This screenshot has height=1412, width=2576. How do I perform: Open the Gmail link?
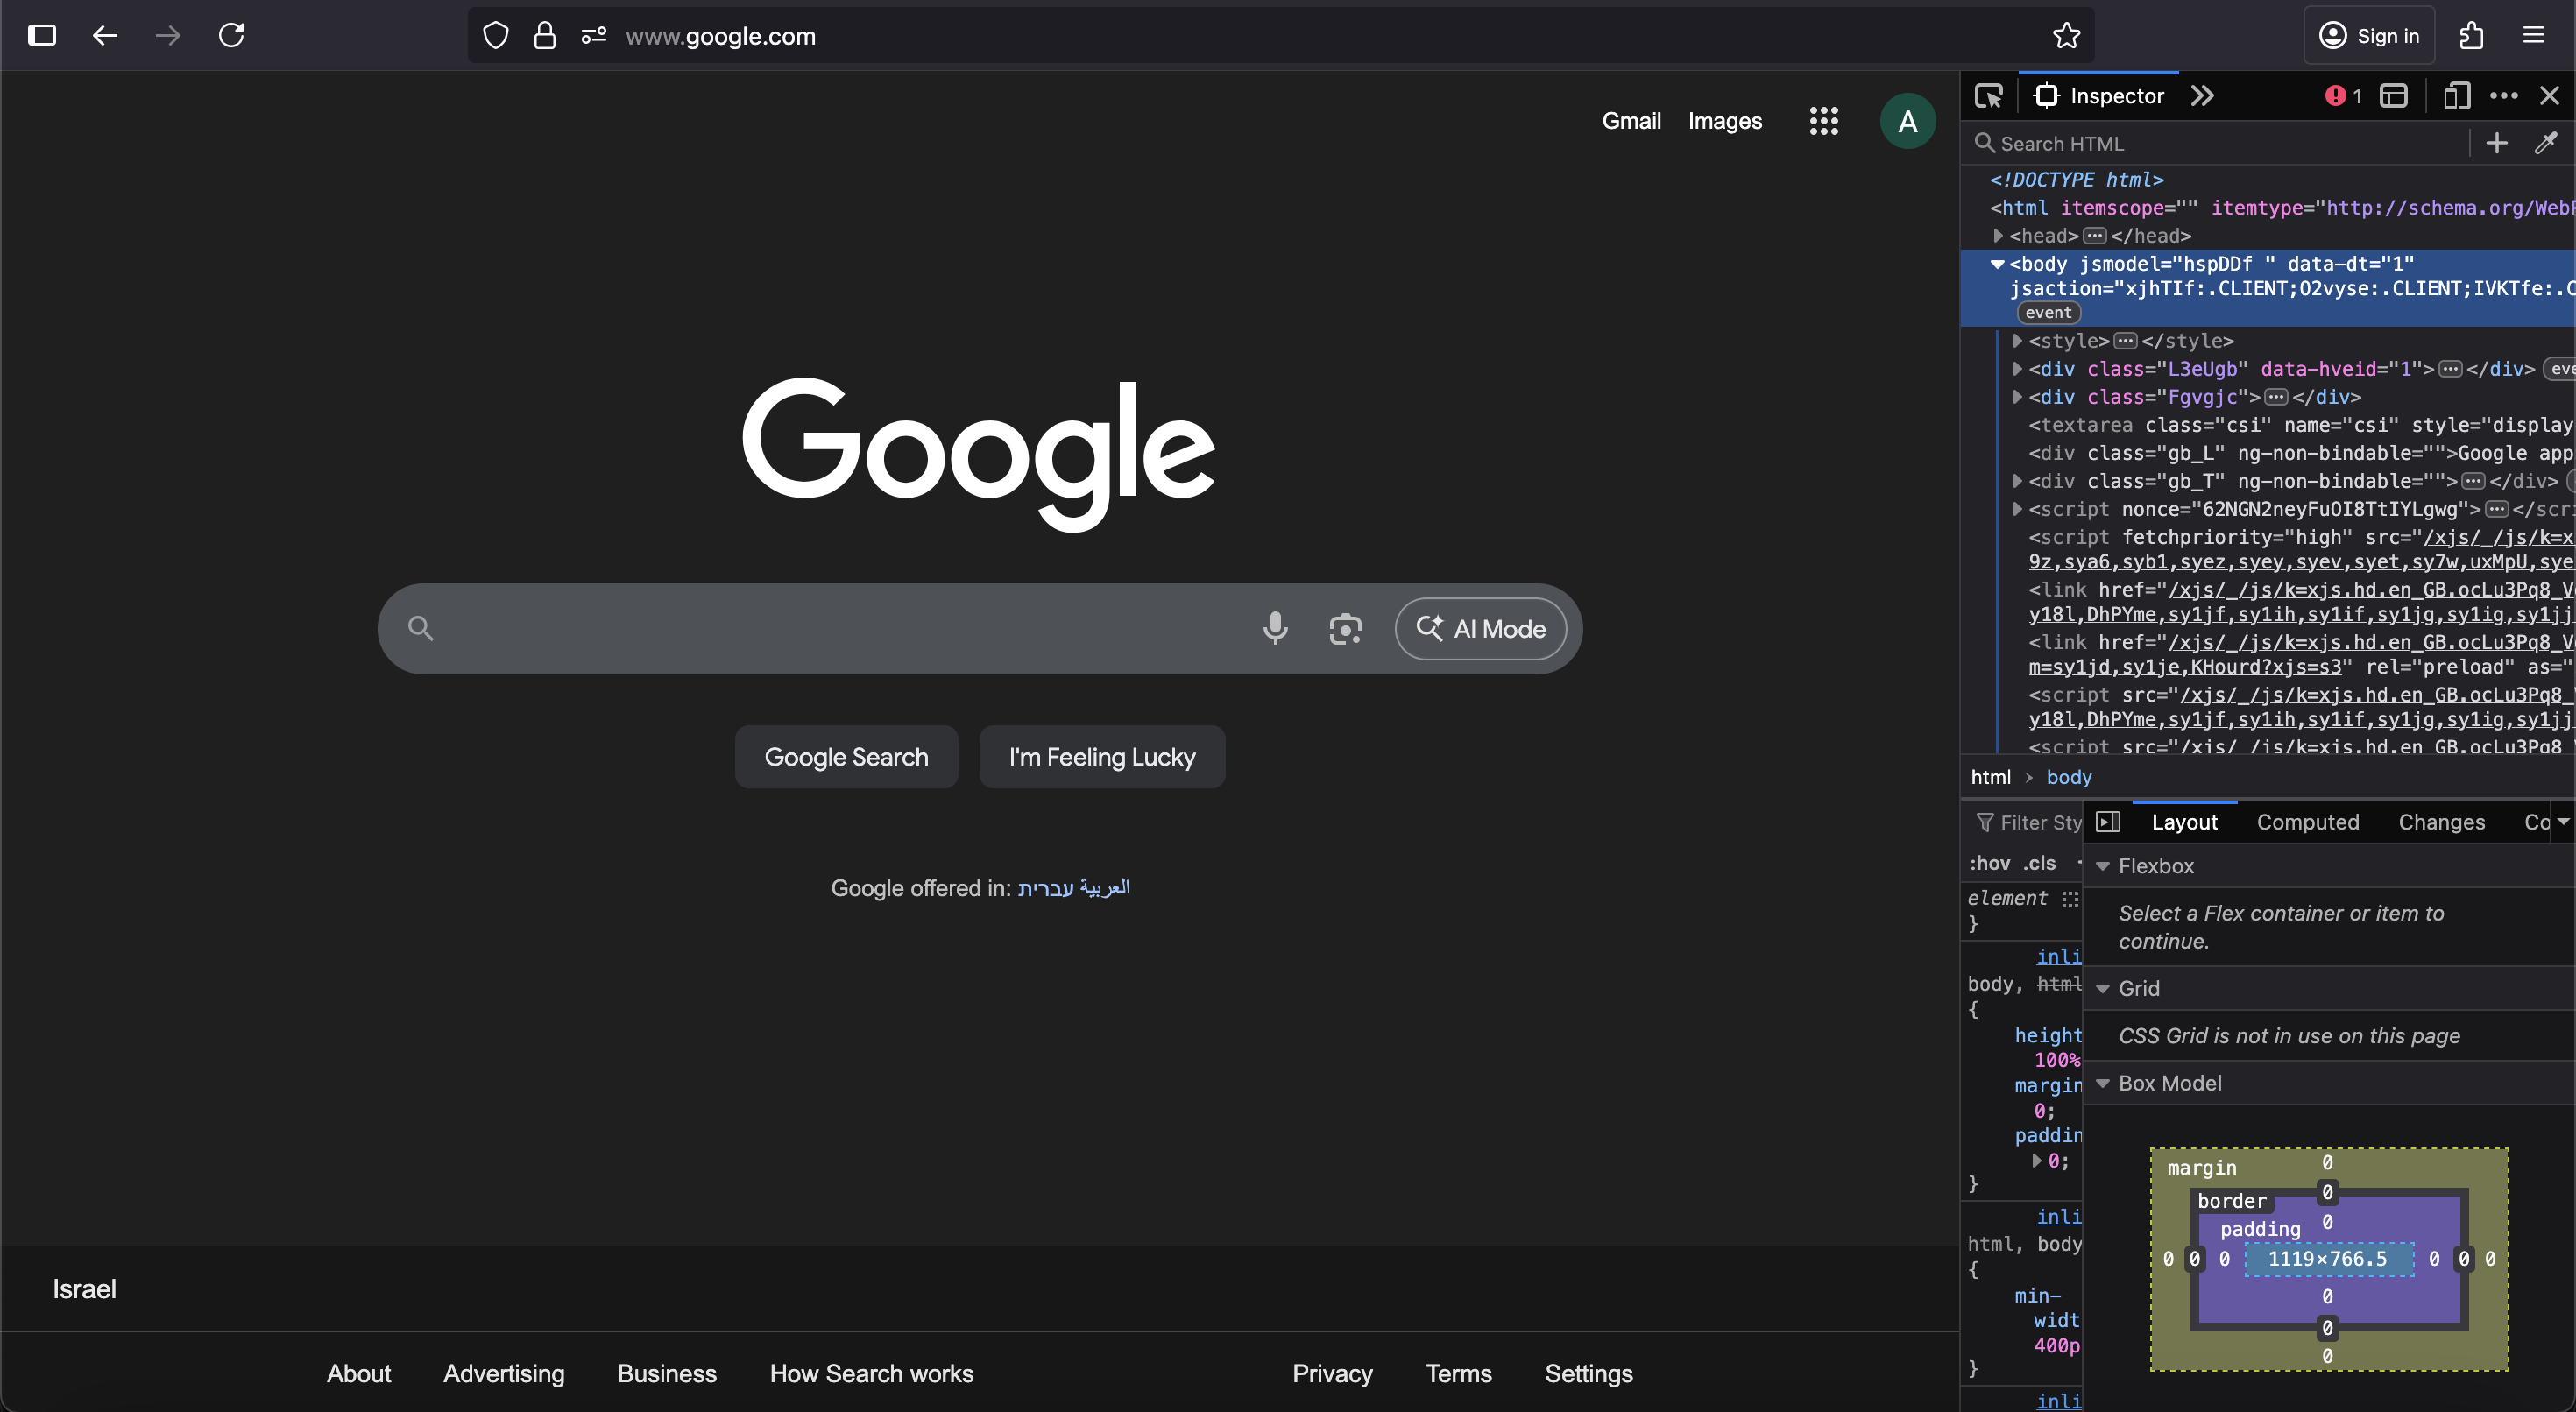point(1631,121)
